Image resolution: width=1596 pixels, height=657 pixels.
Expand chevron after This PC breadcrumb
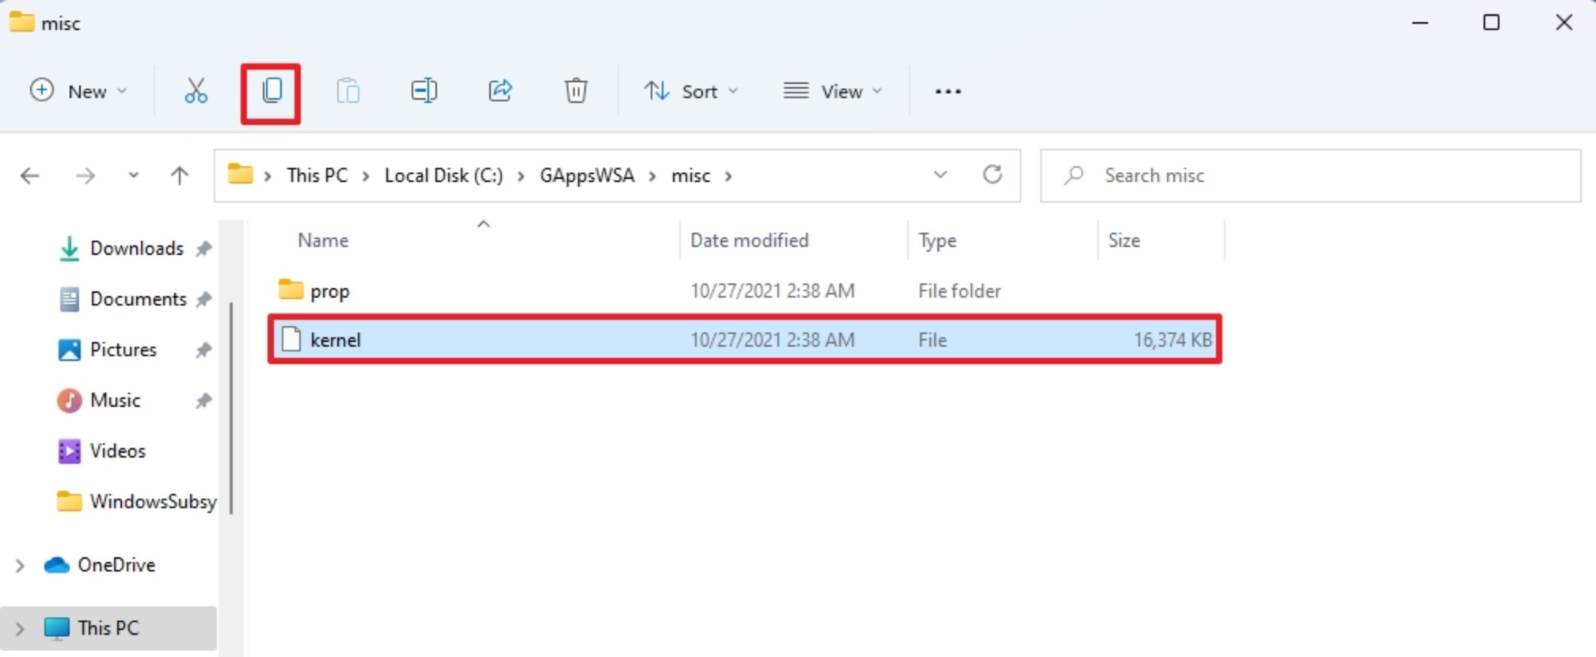(x=366, y=176)
